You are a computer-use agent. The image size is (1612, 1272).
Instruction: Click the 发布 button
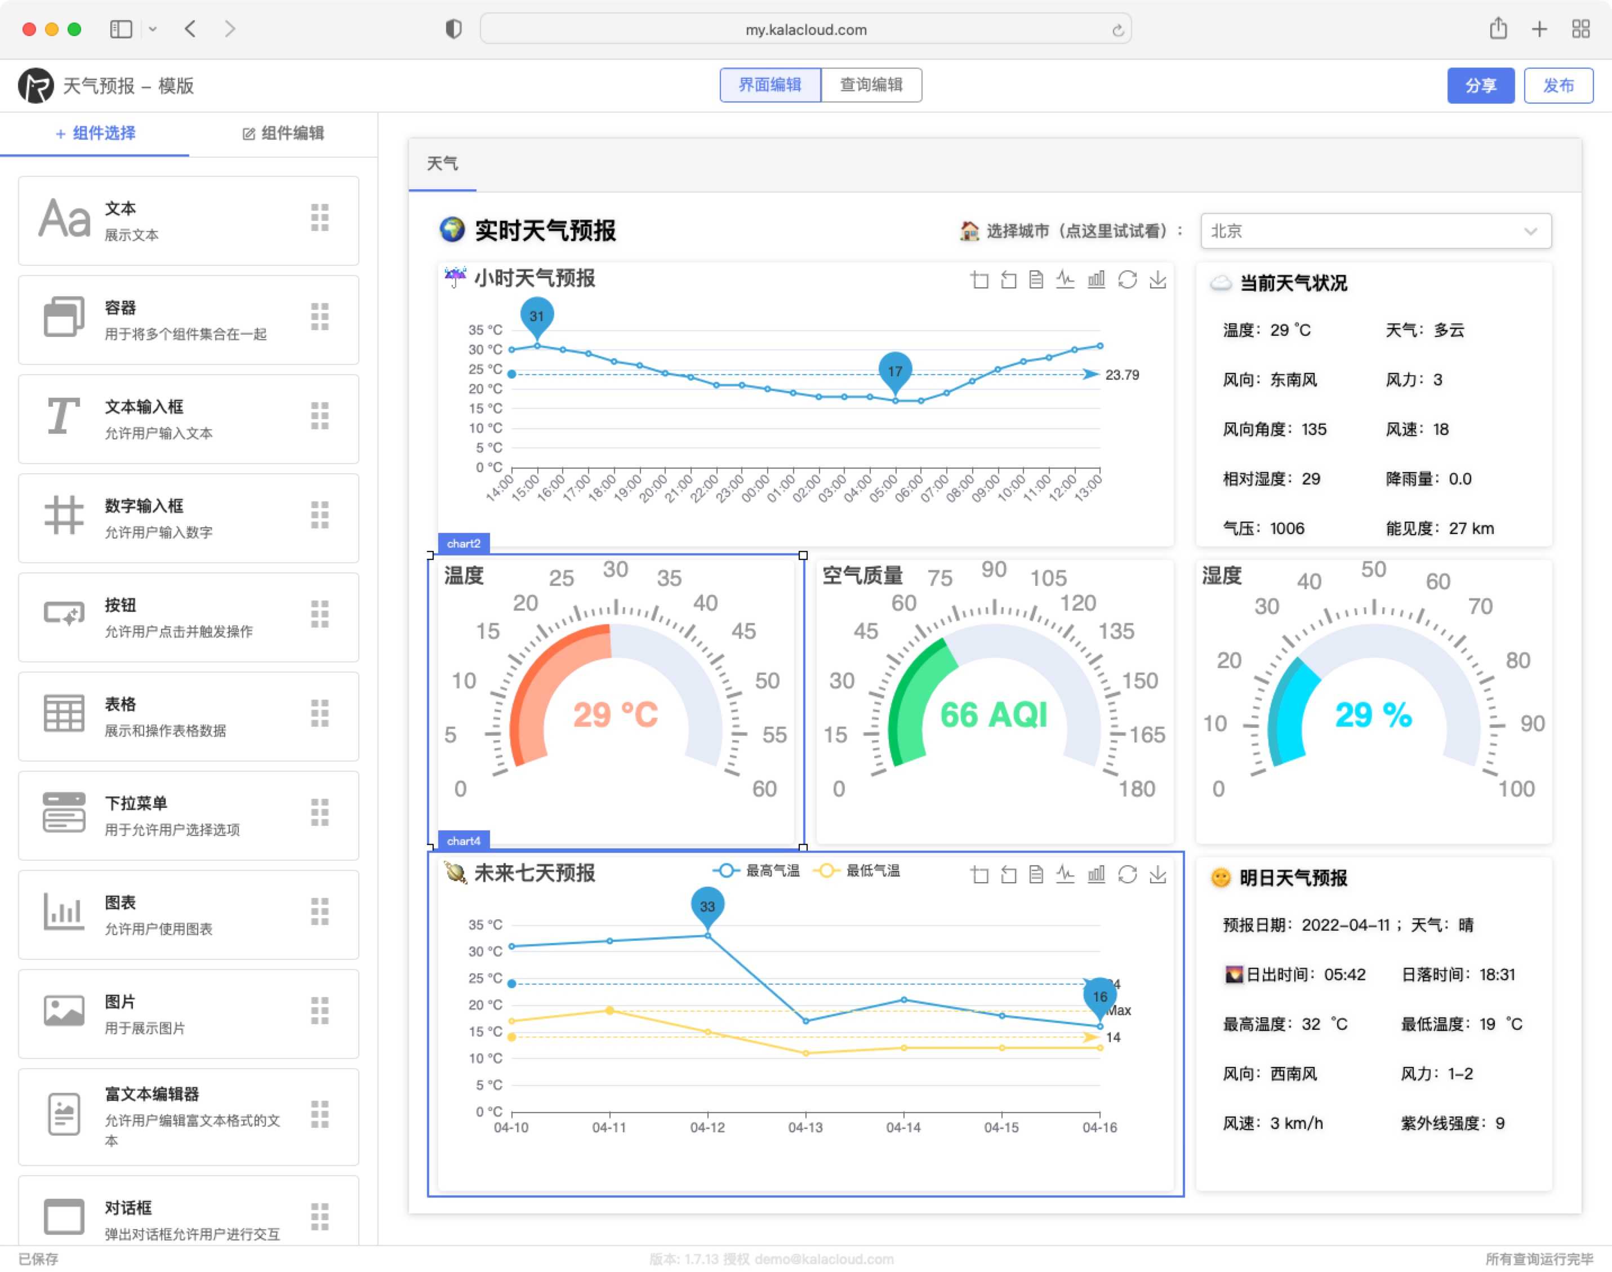tap(1558, 86)
